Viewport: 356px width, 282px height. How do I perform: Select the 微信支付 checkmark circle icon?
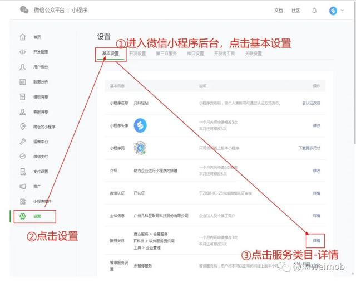(x=23, y=157)
